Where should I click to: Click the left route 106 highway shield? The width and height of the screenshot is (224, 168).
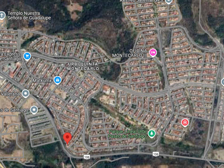pos(87,157)
